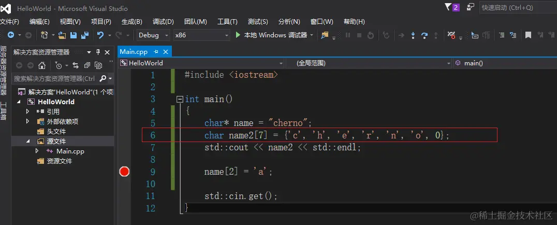This screenshot has height=225, width=557.
Task: Click the Step Into debug icon
Action: coord(413,35)
